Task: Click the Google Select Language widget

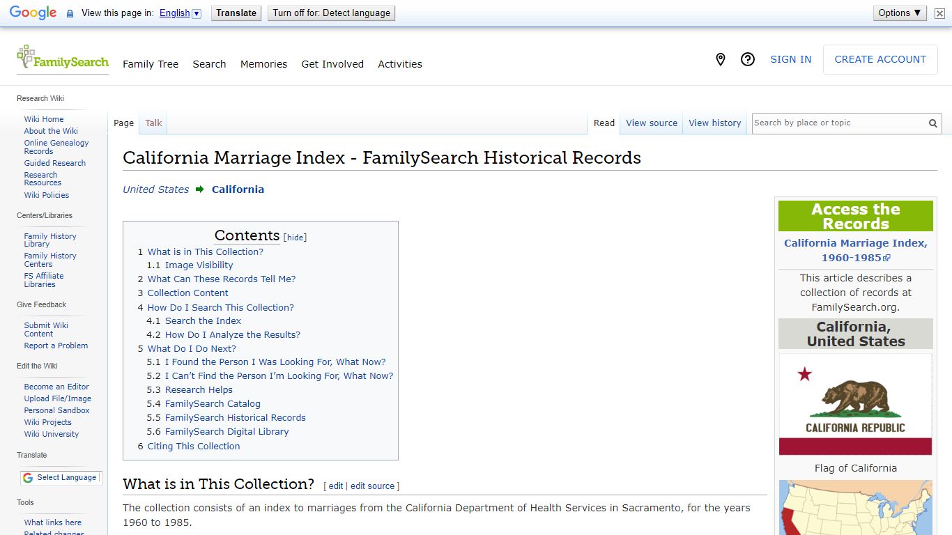Action: click(x=61, y=478)
